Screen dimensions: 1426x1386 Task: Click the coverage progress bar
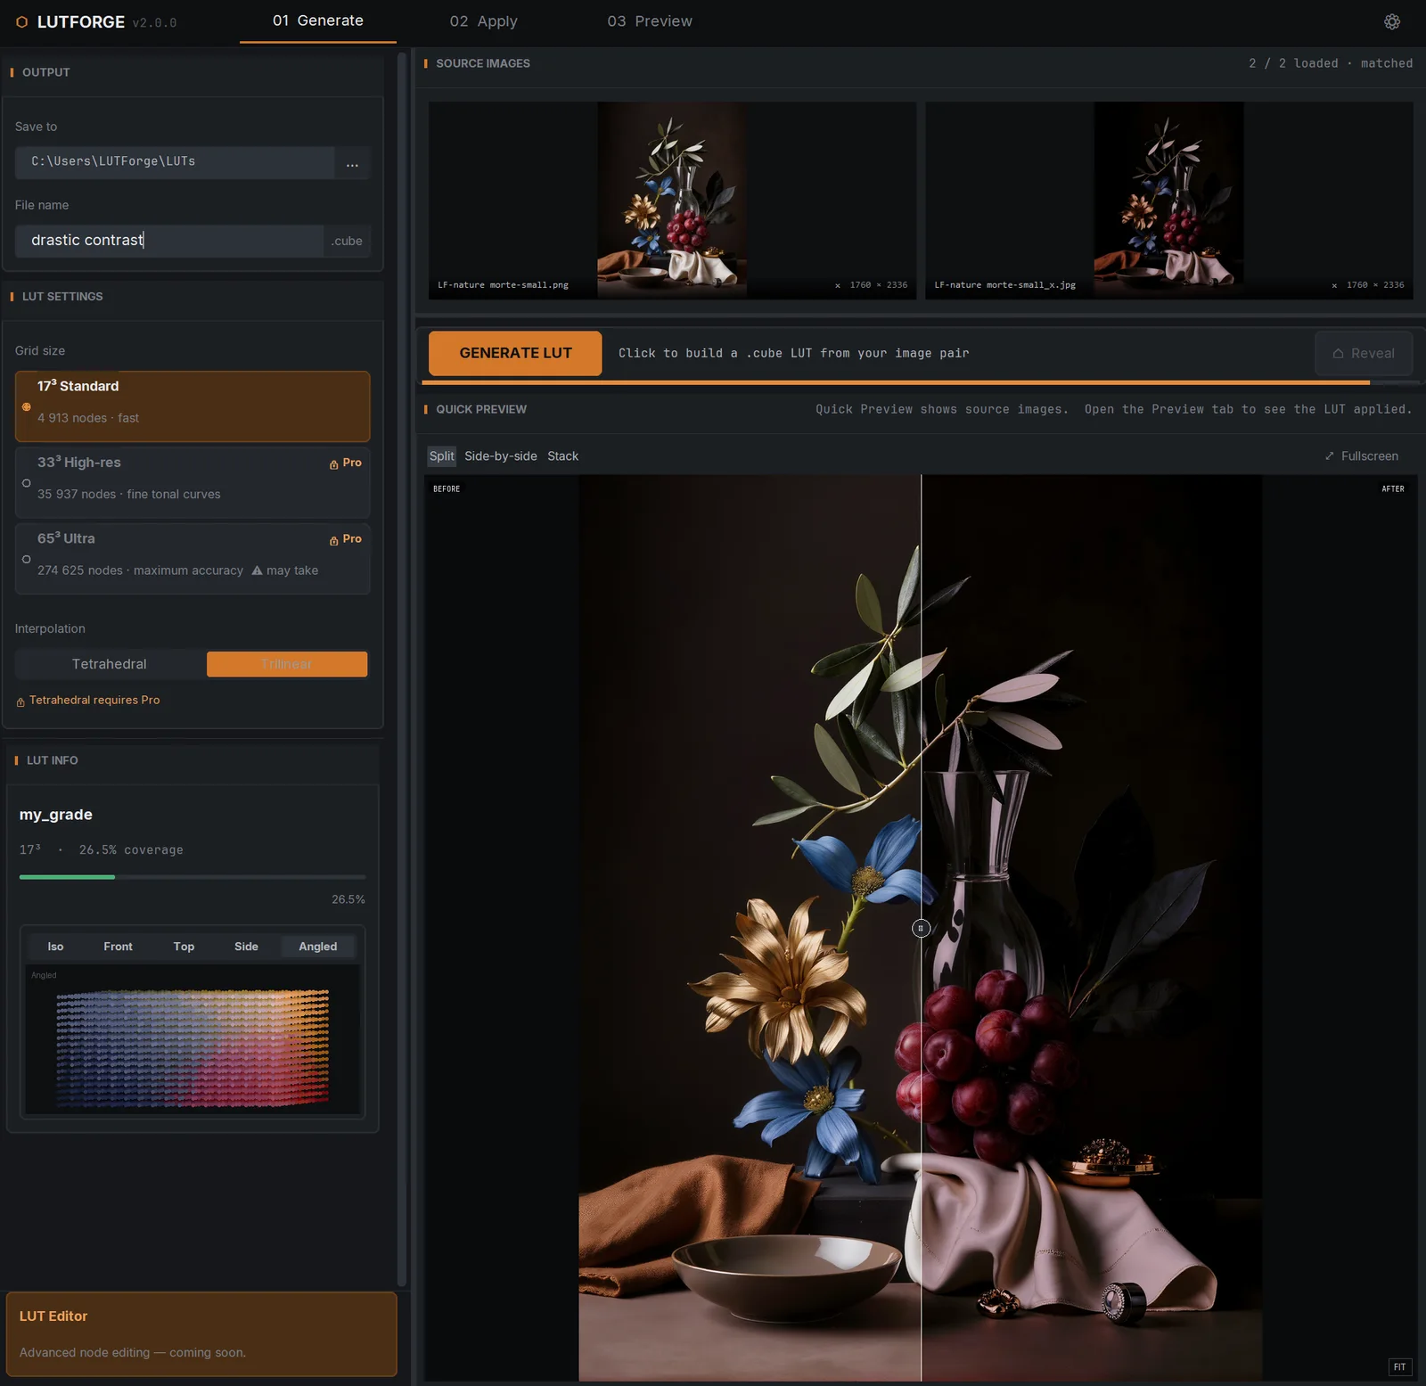pos(193,877)
